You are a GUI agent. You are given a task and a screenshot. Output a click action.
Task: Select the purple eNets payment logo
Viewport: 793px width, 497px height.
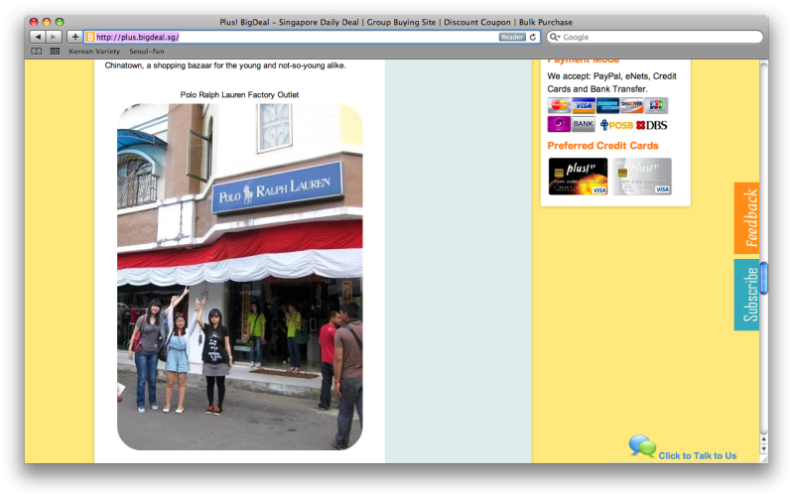pos(559,124)
